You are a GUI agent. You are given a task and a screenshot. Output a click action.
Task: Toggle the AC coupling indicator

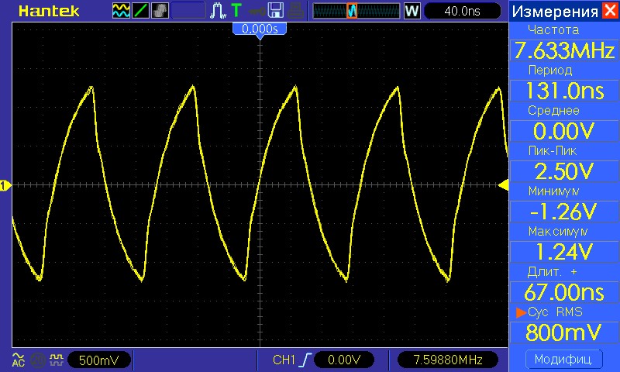[x=18, y=360]
